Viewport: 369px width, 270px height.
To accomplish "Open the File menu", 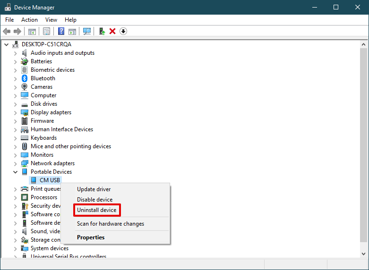I will point(9,20).
